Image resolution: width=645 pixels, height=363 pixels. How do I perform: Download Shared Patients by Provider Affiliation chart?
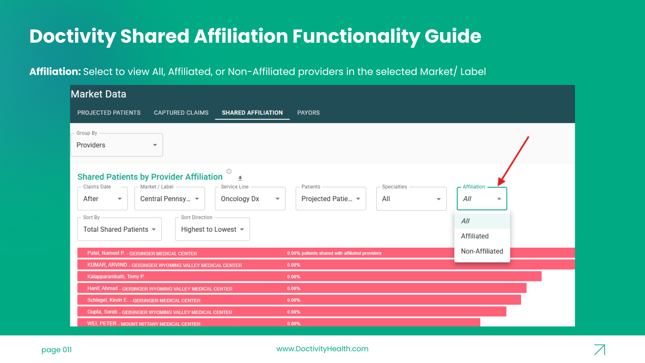[240, 178]
